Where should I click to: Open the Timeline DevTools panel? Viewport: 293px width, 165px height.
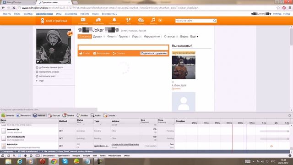(x=68, y=115)
